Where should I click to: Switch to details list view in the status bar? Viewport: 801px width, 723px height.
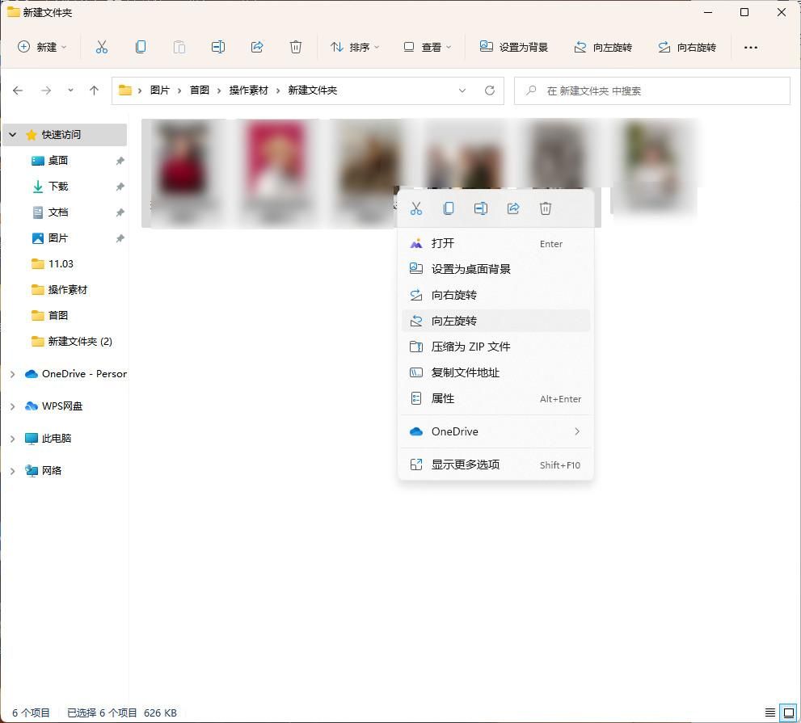point(769,712)
